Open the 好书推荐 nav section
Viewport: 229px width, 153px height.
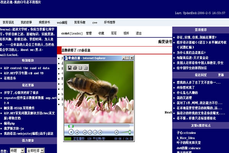(x=110, y=22)
